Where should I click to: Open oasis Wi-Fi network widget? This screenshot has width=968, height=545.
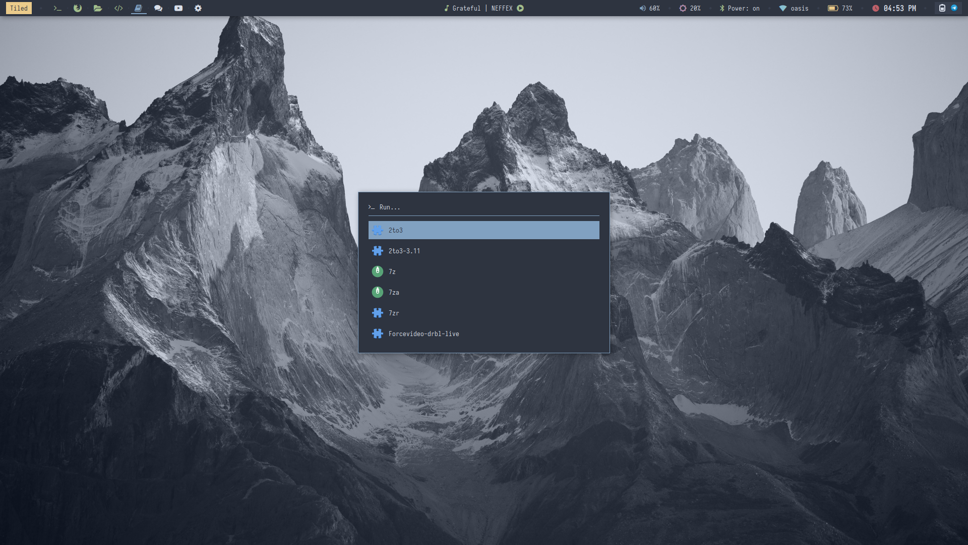[x=794, y=8]
